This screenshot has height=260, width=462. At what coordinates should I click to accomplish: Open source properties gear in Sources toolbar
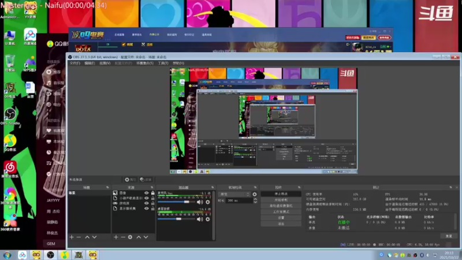130,237
